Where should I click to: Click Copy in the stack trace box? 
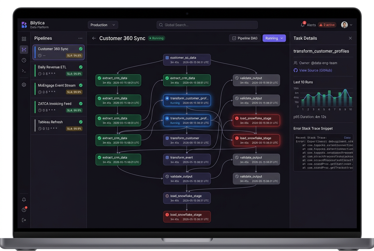pyautogui.click(x=347, y=138)
